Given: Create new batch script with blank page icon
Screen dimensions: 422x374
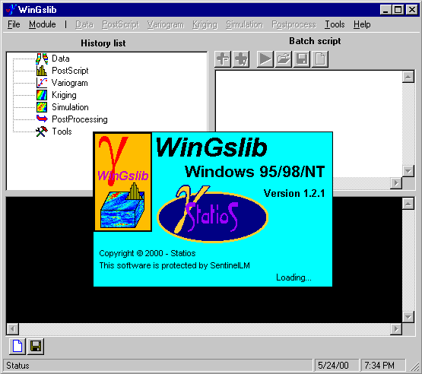Looking at the screenshot, I should 319,59.
